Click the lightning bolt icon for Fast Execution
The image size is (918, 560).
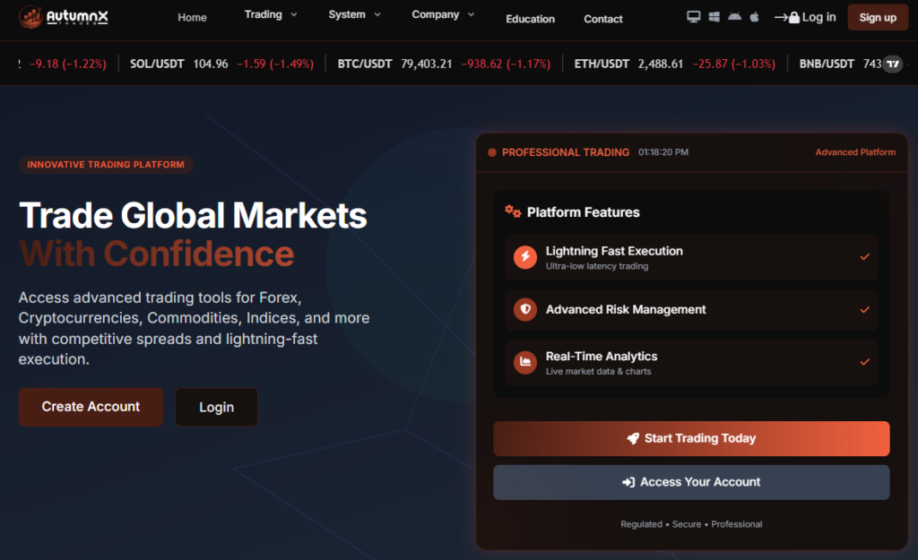coord(525,257)
